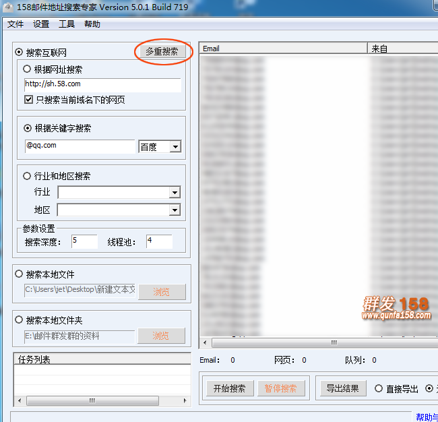This screenshot has width=438, height=422.
Task: Click the radio option right of 直接导出
Action: click(x=429, y=388)
